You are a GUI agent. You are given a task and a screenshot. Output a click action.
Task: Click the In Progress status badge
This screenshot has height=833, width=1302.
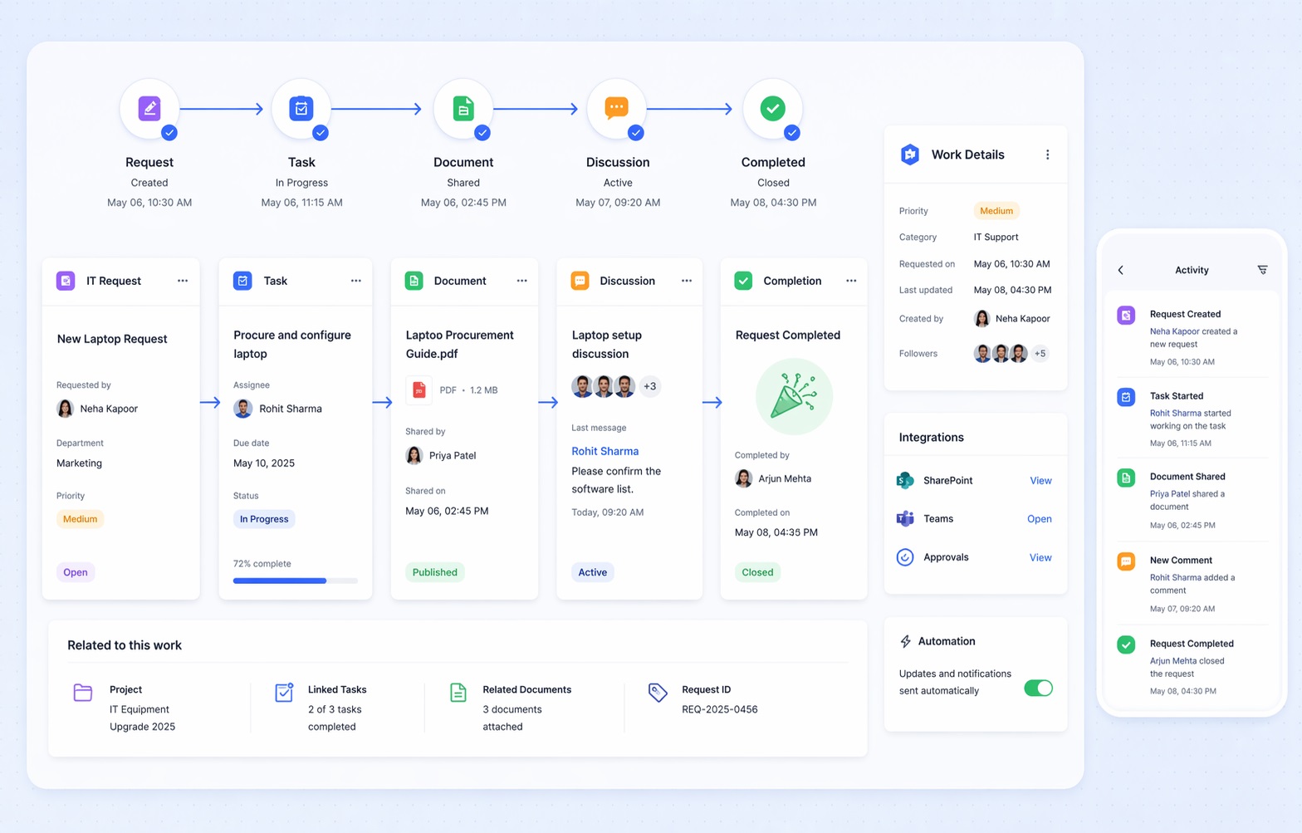(264, 519)
